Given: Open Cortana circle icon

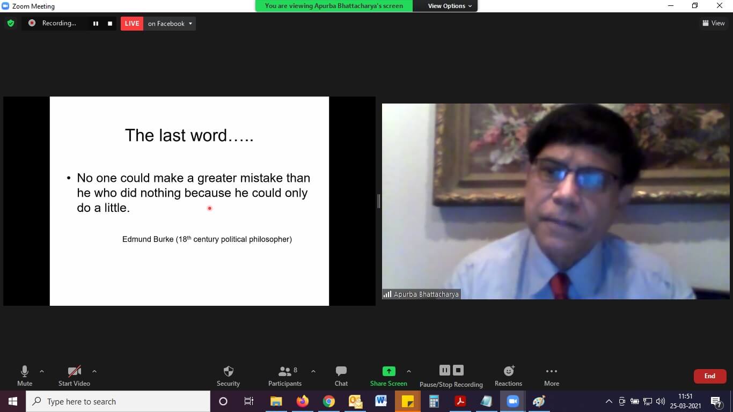Looking at the screenshot, I should point(223,401).
